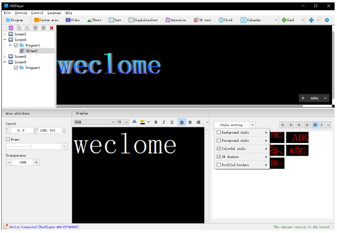This screenshot has width=337, height=233.
Task: Click the move down icon above the tree
Action: [43, 28]
